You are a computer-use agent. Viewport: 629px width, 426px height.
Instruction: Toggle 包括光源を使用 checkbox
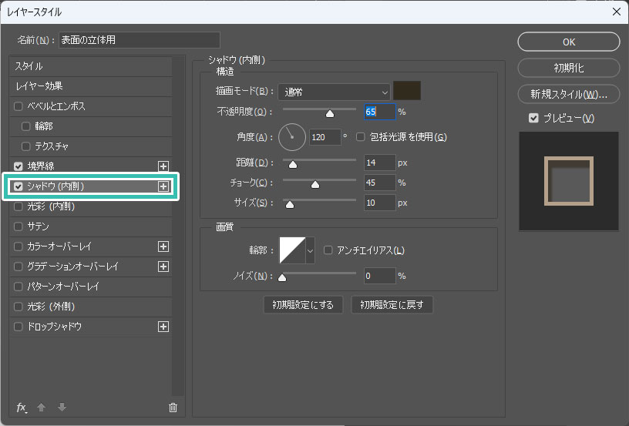tap(361, 137)
